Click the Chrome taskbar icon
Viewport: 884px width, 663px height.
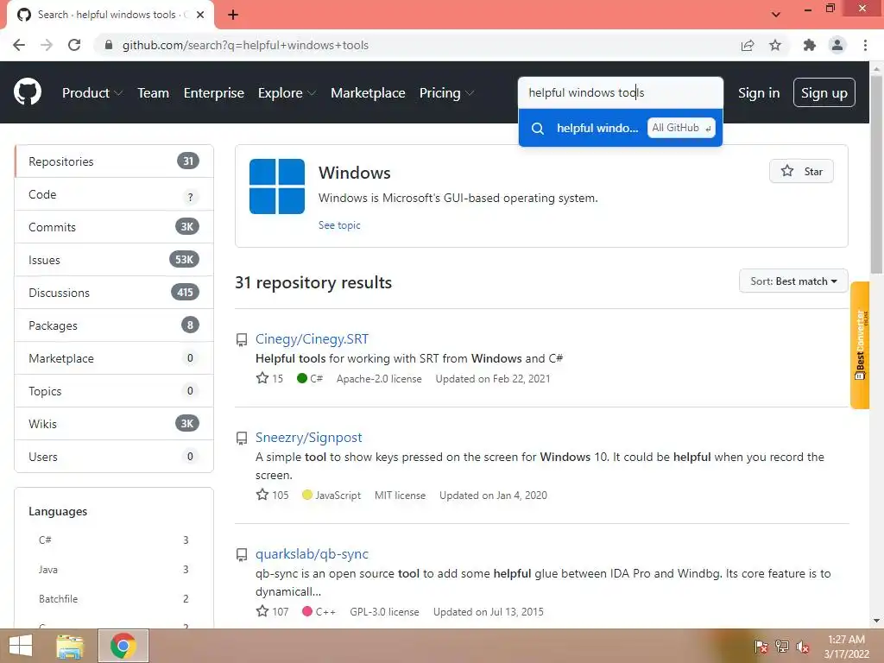click(x=123, y=646)
